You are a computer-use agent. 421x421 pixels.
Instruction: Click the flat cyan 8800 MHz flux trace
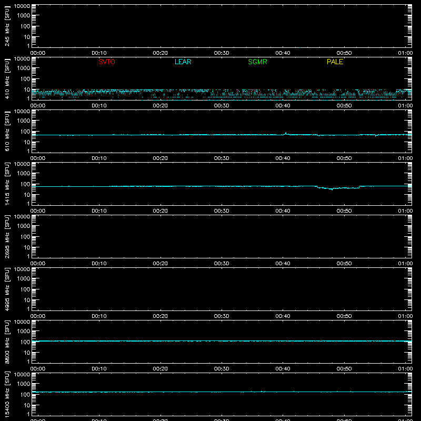[x=222, y=341]
